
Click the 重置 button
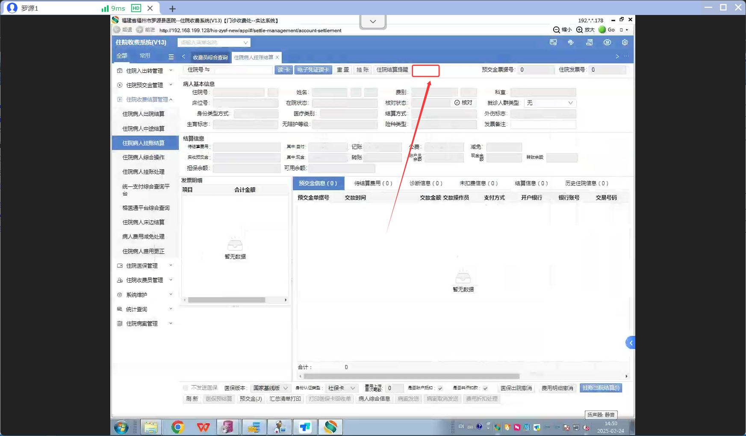[343, 70]
